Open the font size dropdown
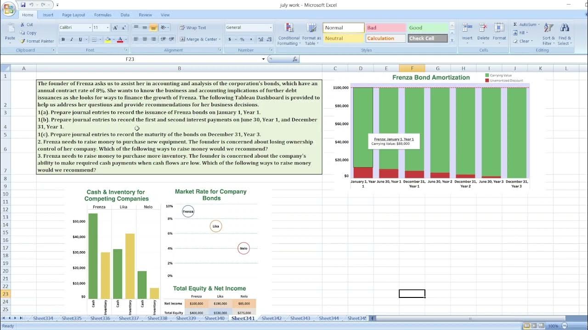This screenshot has width=588, height=330. click(107, 27)
